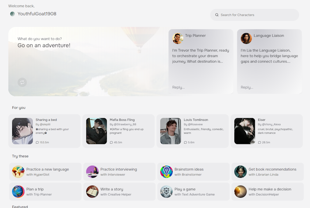This screenshot has width=310, height=208.
Task: Click the Creative Helper book avatar icon
Action: click(x=92, y=192)
